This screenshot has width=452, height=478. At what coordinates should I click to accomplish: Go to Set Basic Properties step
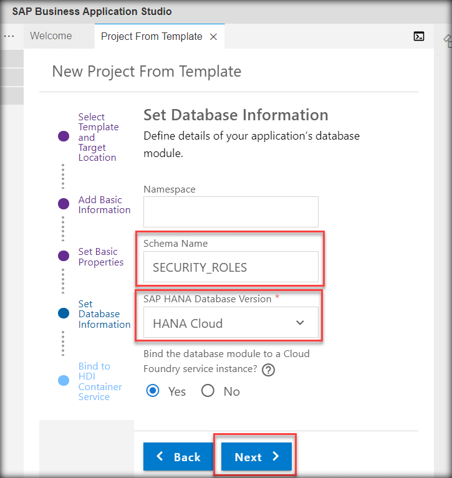[x=101, y=257]
